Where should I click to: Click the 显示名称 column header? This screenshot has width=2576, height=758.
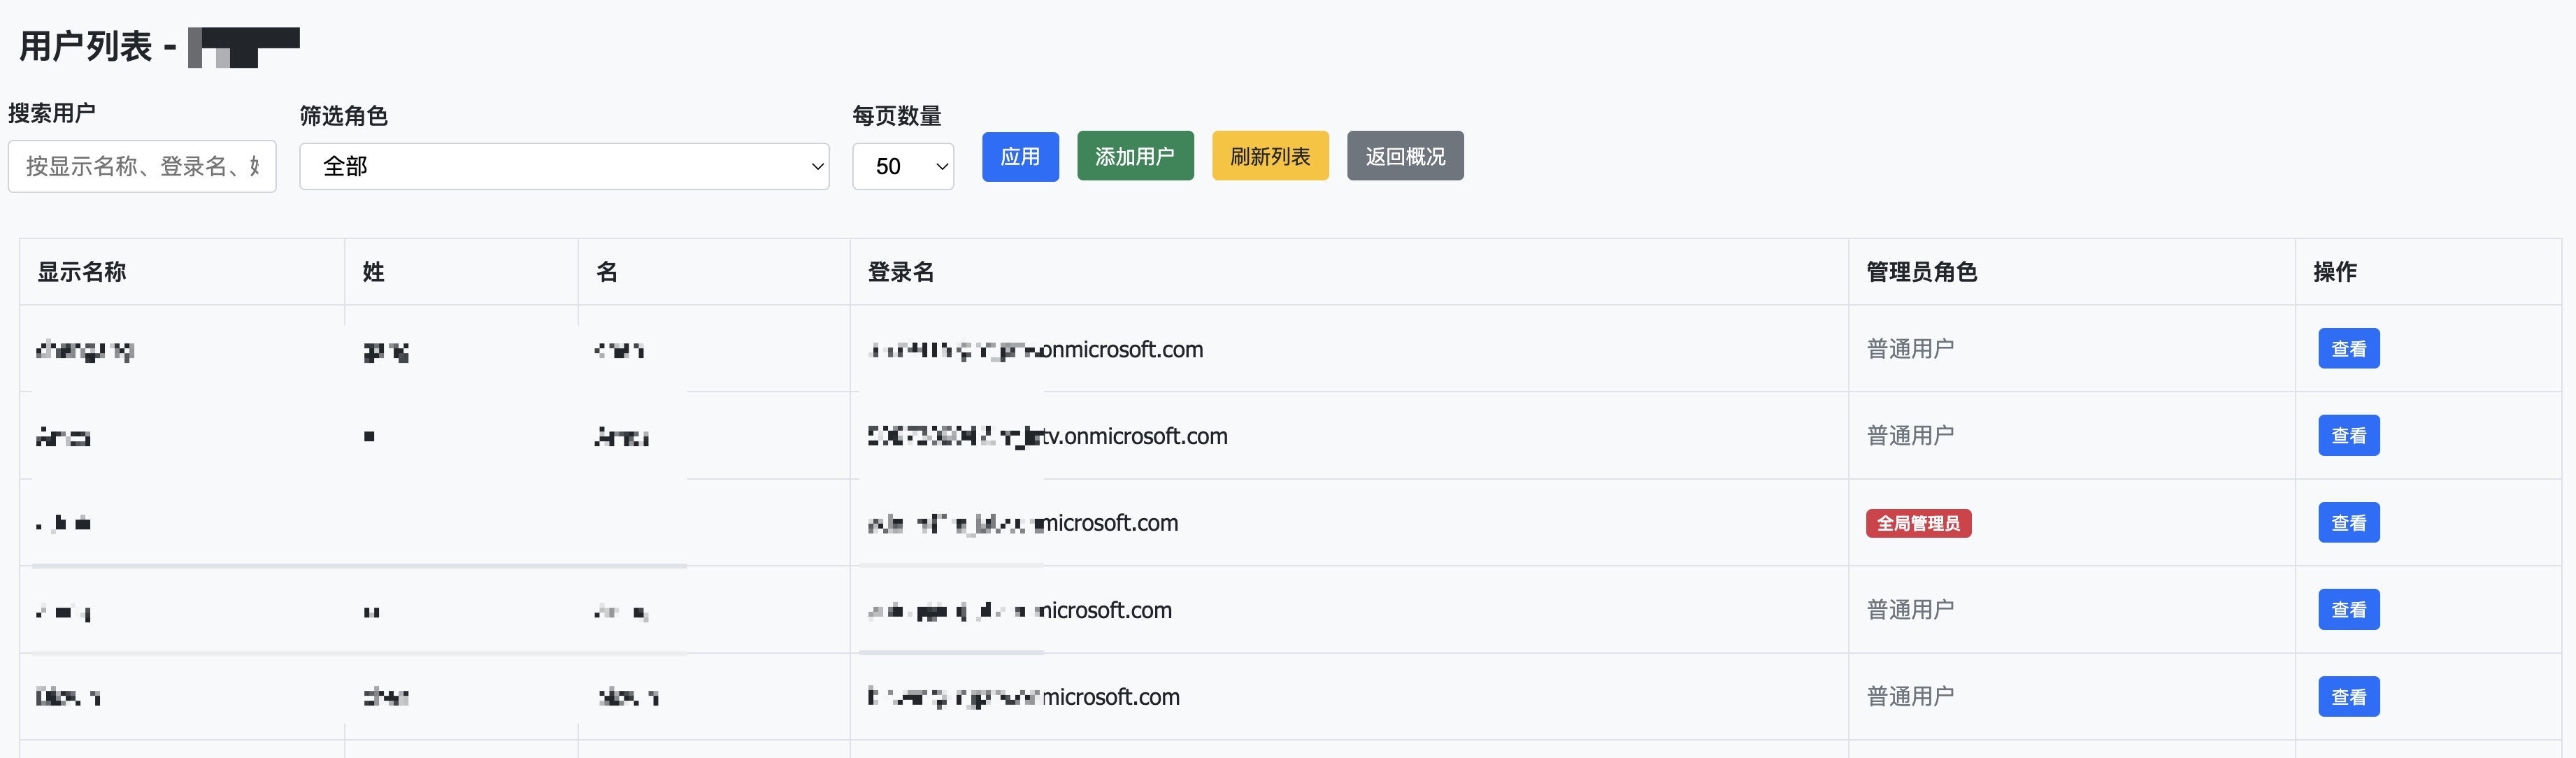coord(82,272)
